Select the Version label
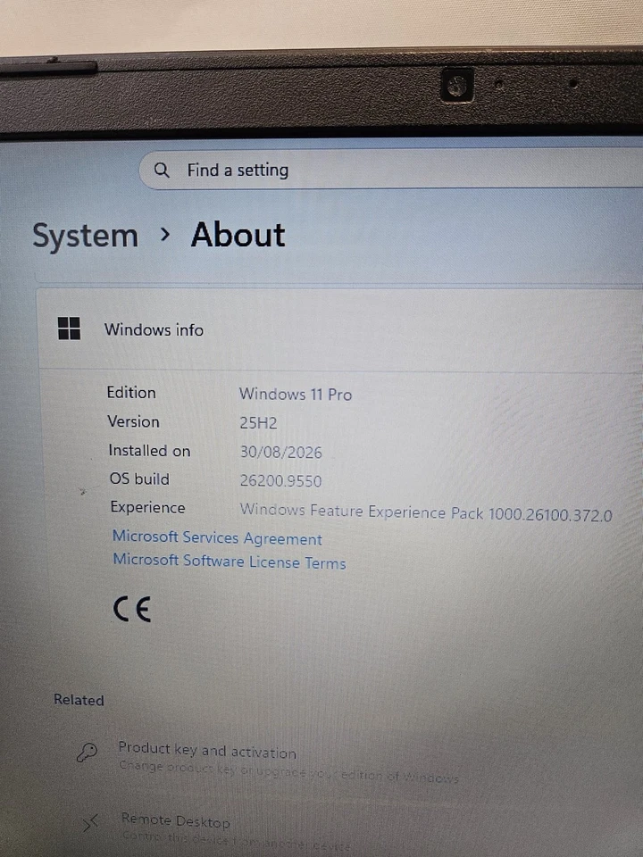This screenshot has height=857, width=643. (x=133, y=421)
